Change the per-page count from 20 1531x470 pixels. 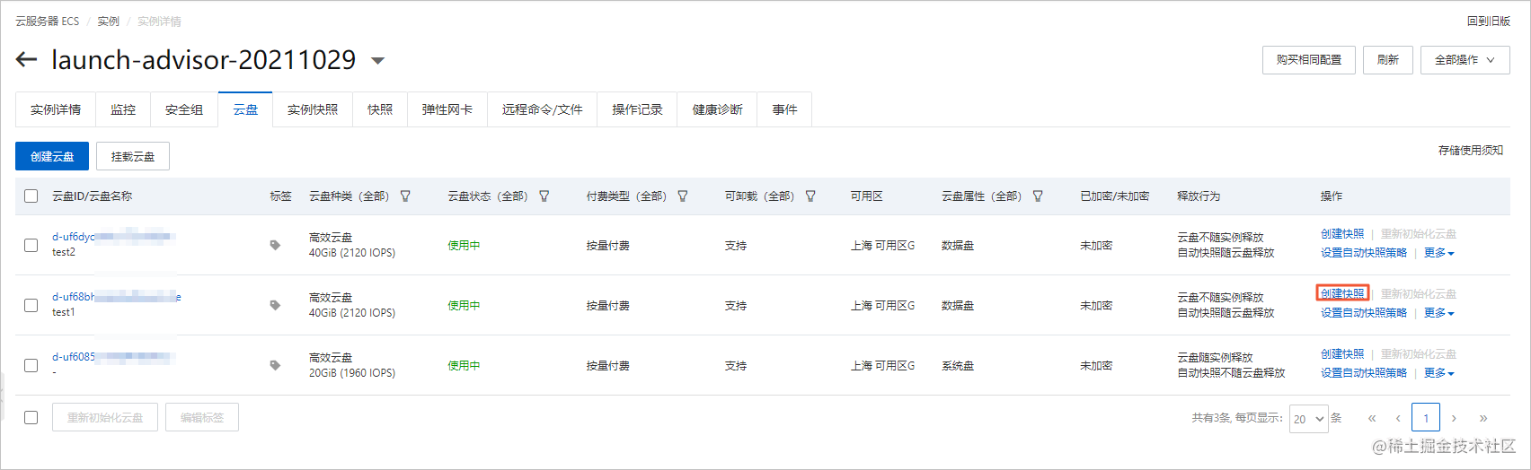click(x=1309, y=419)
